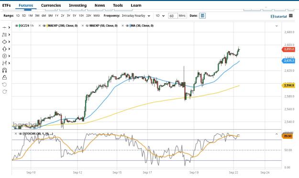This screenshot has width=299, height=178.
Task: Click the yellow MAEXP 200 color marker
Action: [x=47, y=25]
